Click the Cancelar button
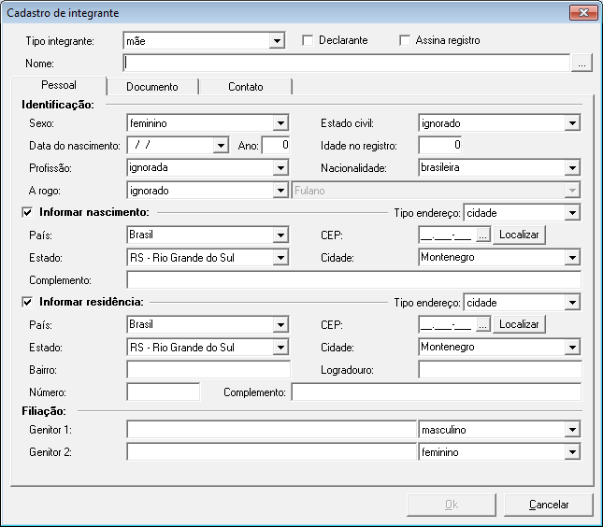The height and width of the screenshot is (527, 603). pyautogui.click(x=549, y=505)
